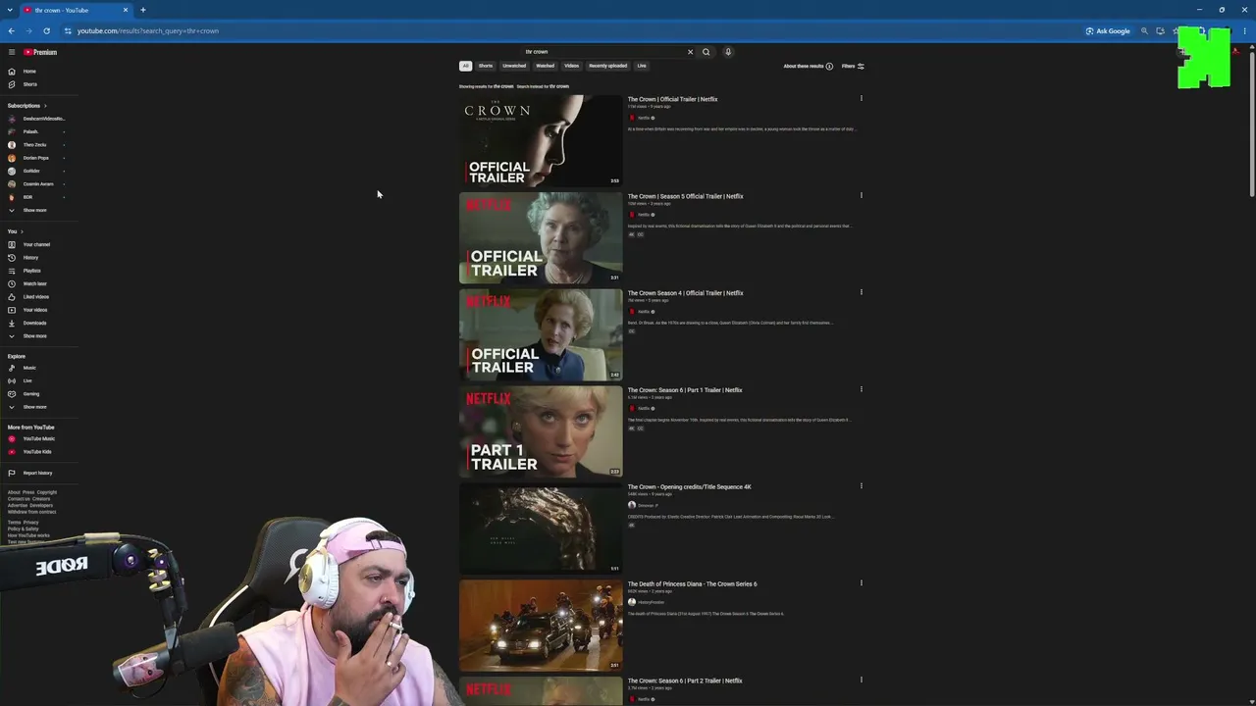Search instead for thr crown
This screenshot has width=1256, height=706.
(x=543, y=86)
